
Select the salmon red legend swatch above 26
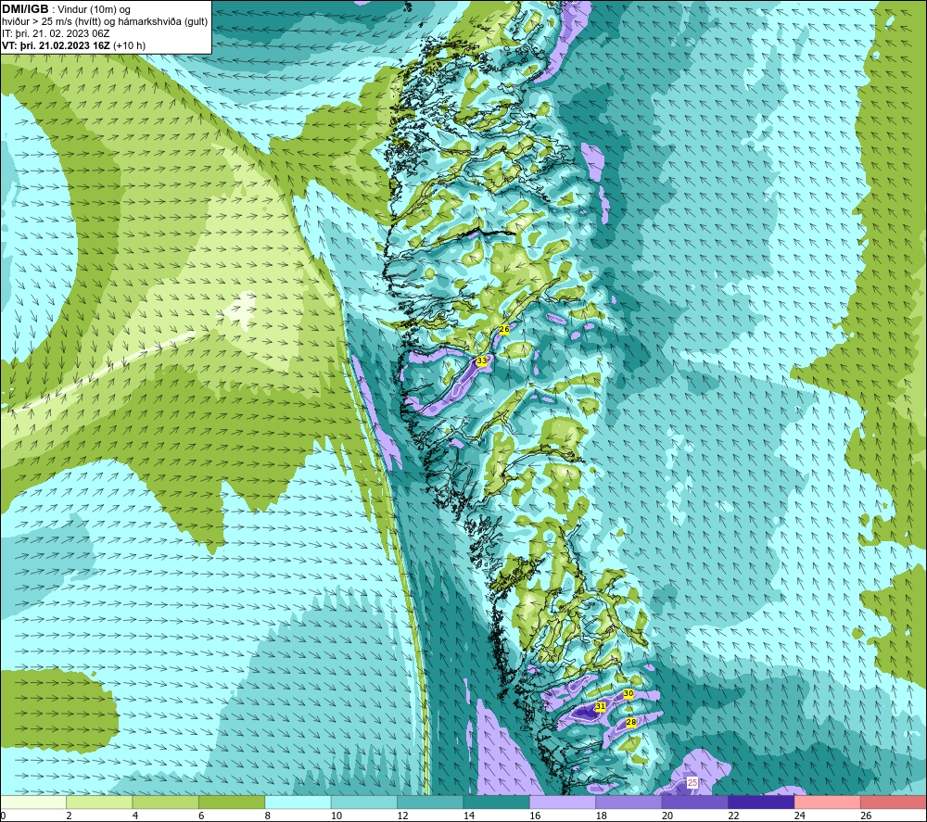click(x=894, y=802)
